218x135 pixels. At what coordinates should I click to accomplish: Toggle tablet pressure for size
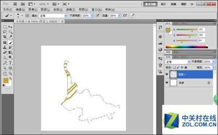click(x=132, y=16)
